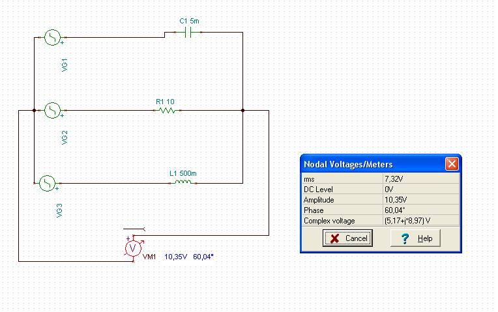
Task: Click the VG1 voltage generator symbol
Action: [52, 38]
